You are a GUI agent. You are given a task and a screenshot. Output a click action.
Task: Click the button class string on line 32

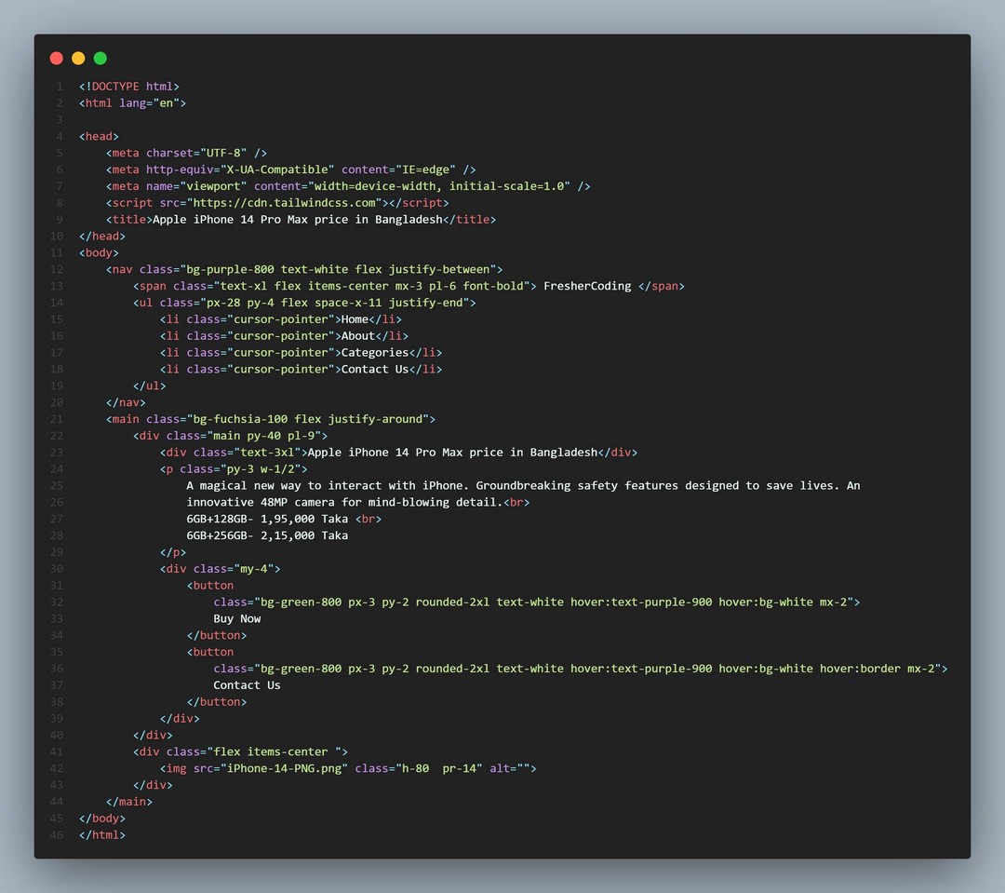[x=554, y=603]
